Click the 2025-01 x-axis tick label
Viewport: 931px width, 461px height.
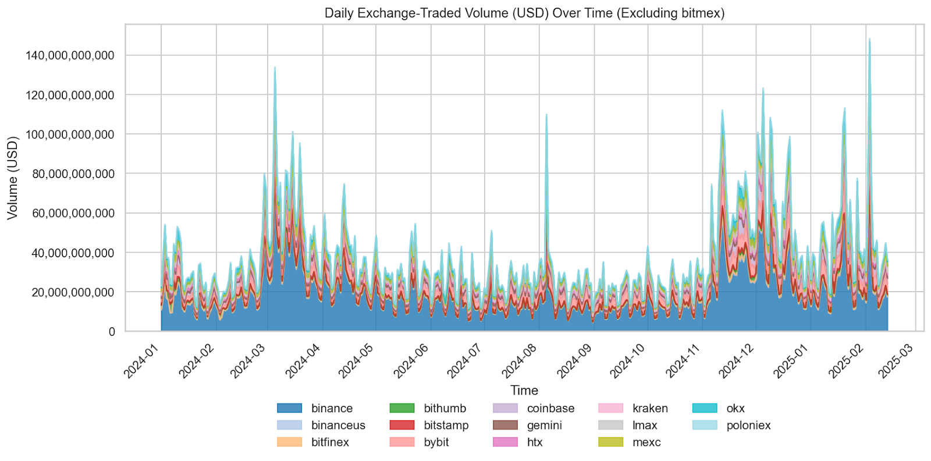[x=791, y=361]
